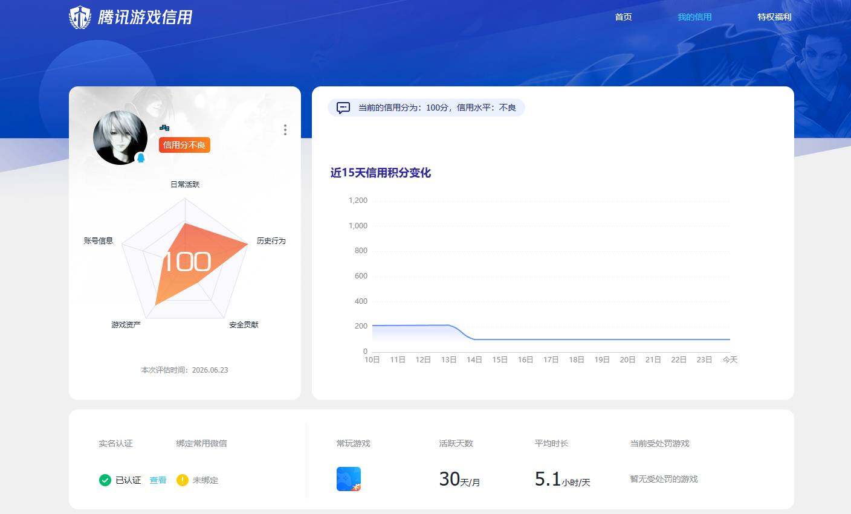Click the 实名认证 label
The width and height of the screenshot is (851, 514).
(x=115, y=443)
